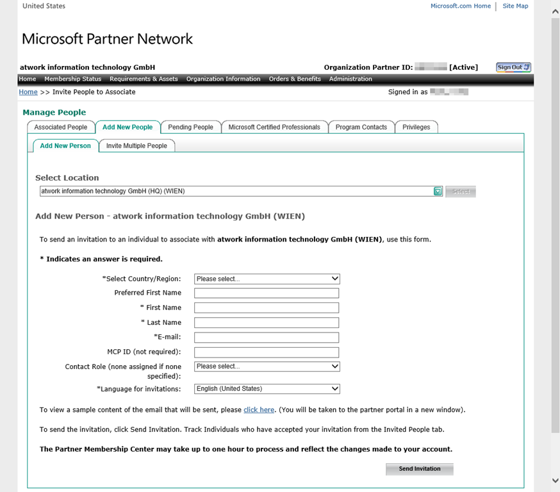Open the Requirements & Assets menu
Image resolution: width=560 pixels, height=492 pixels.
point(144,79)
